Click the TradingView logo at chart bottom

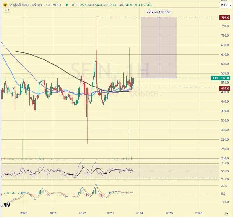coord(7,205)
